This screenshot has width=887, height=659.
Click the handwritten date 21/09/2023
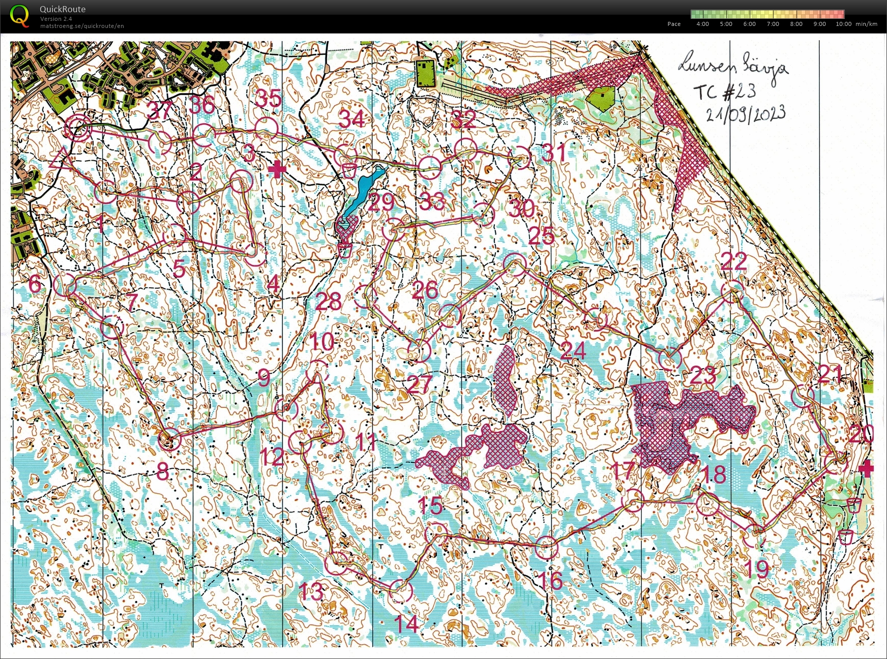(746, 114)
